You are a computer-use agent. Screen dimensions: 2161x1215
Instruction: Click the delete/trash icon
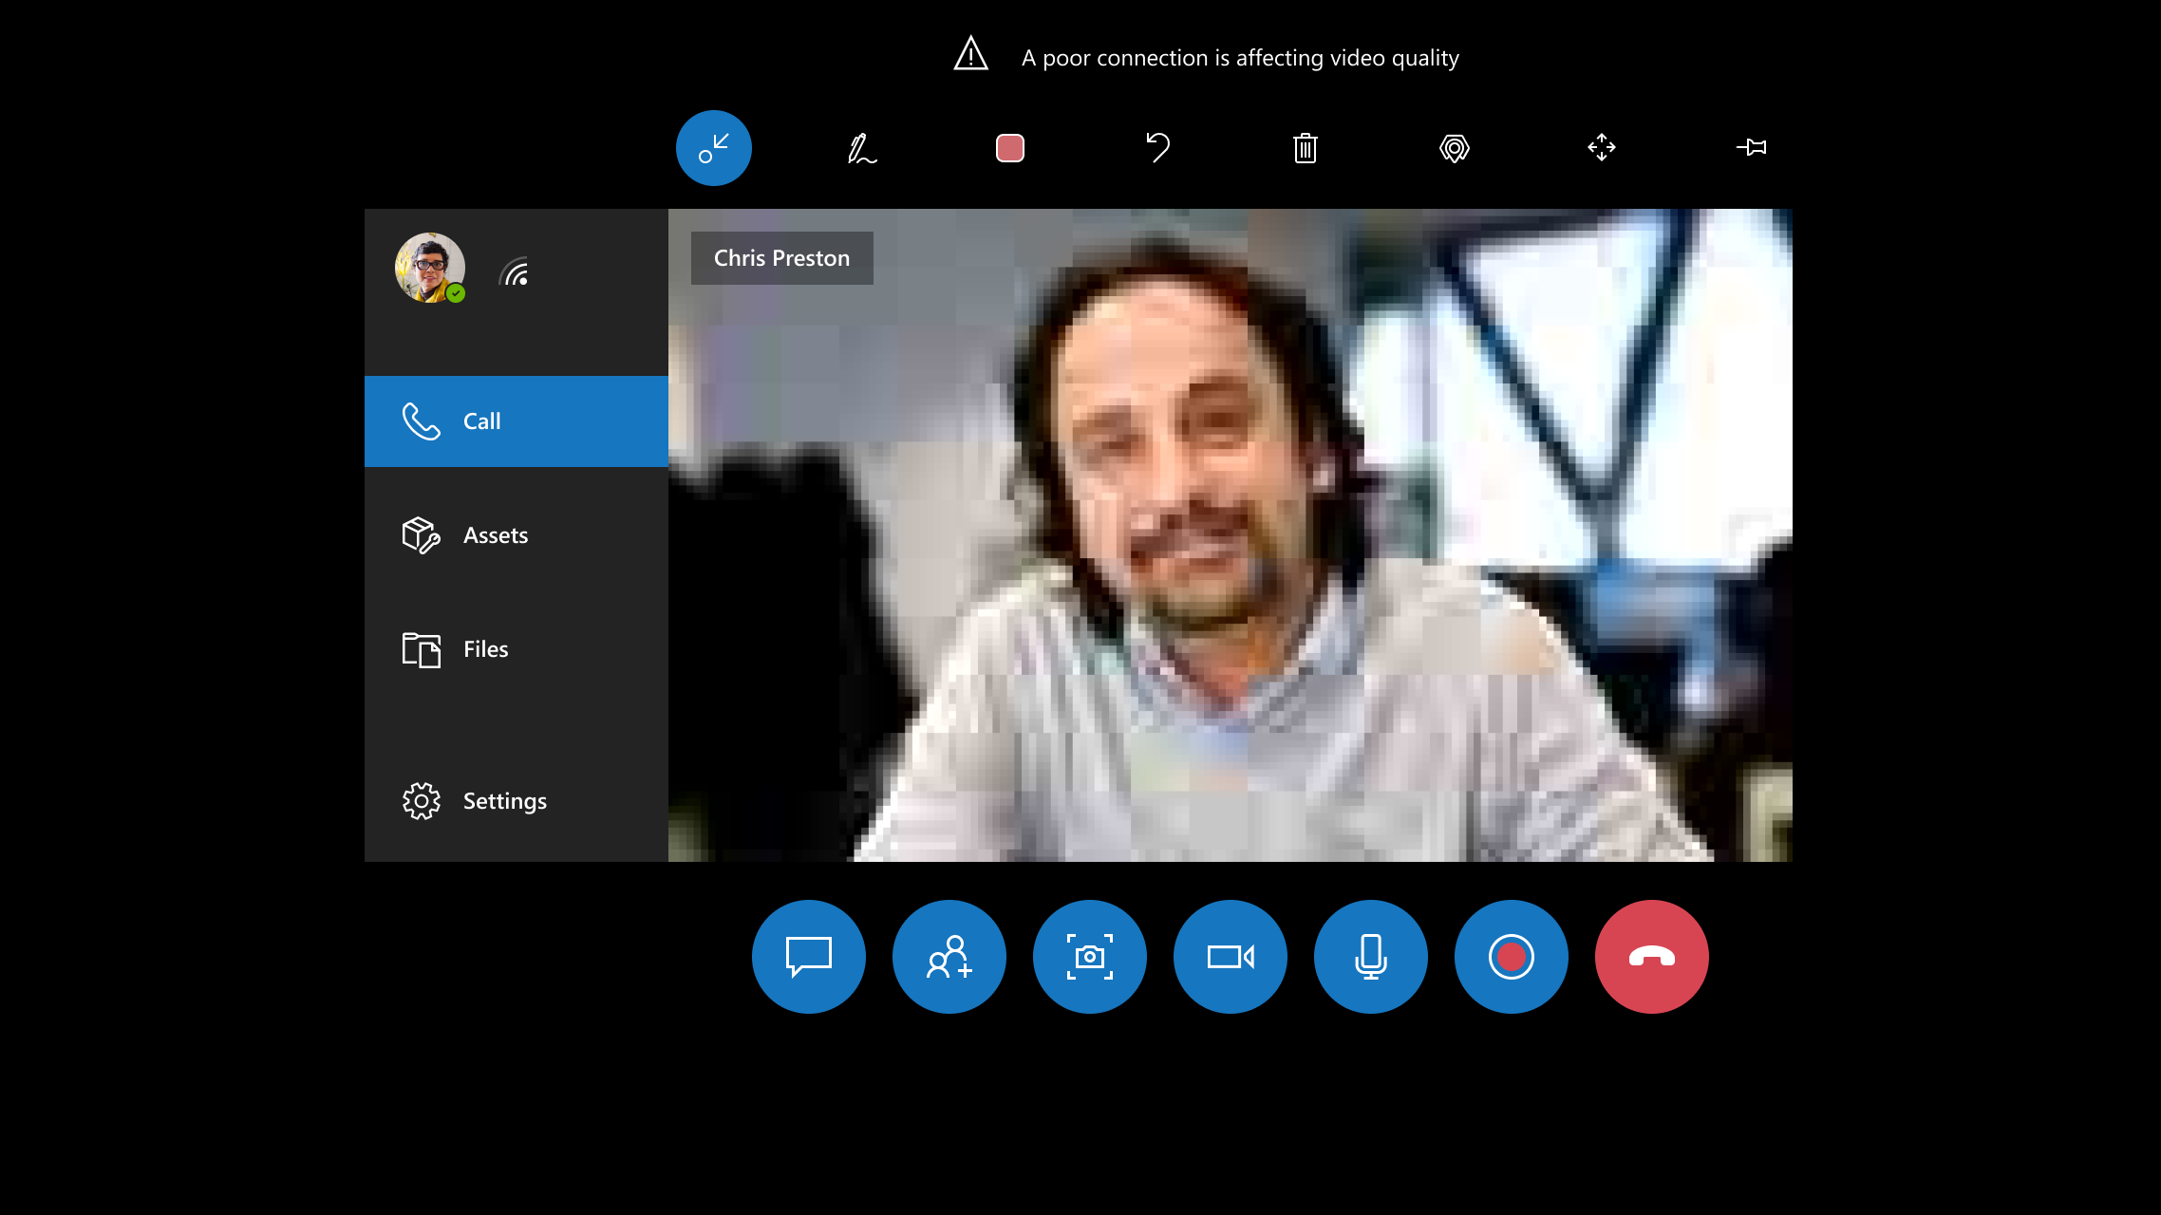(1305, 147)
